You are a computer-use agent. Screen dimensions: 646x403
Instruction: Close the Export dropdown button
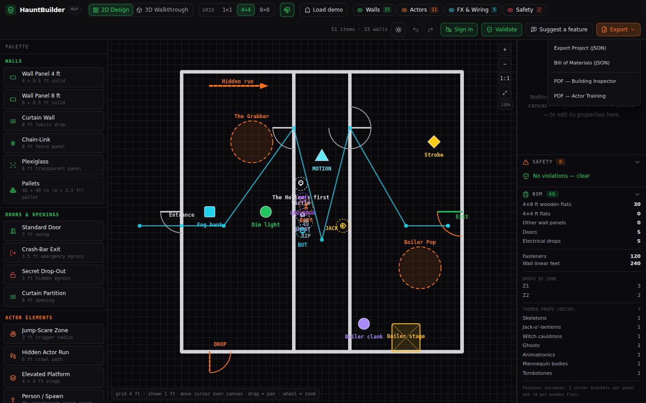(x=618, y=30)
